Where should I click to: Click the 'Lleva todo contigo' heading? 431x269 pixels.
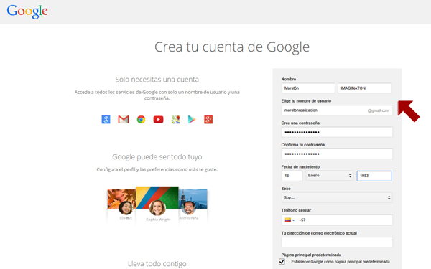coord(157,264)
